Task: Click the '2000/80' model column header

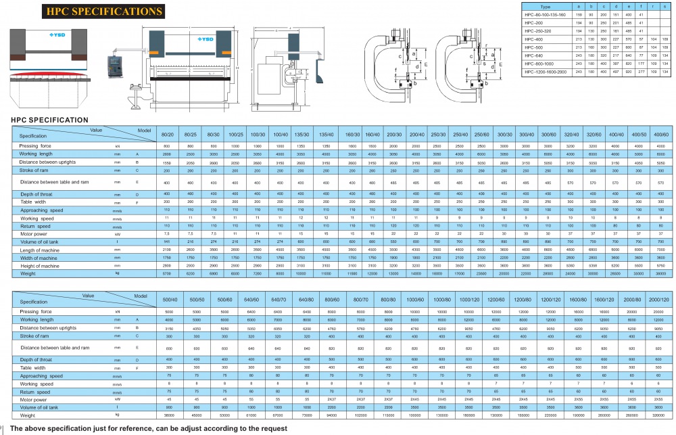Action: pyautogui.click(x=632, y=300)
